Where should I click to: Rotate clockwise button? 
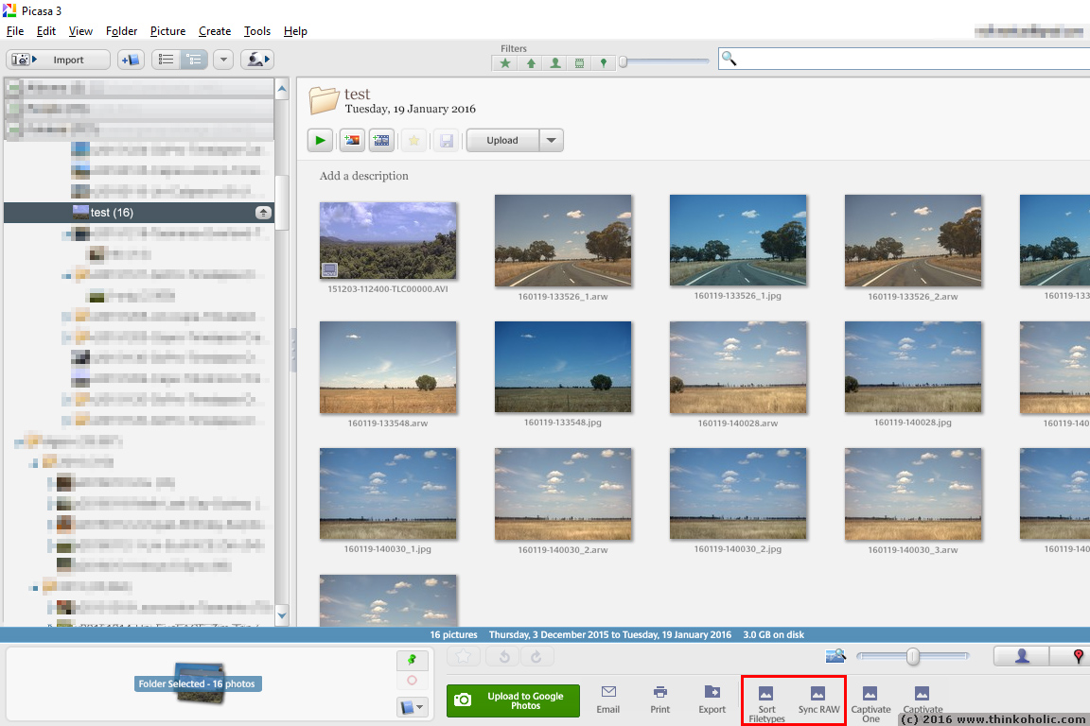[536, 657]
